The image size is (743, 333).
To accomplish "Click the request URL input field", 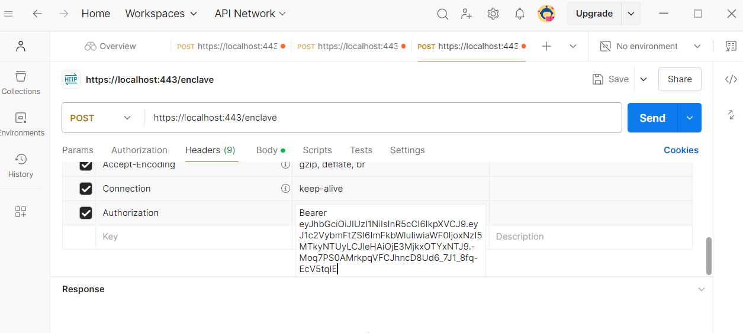I will pyautogui.click(x=379, y=118).
